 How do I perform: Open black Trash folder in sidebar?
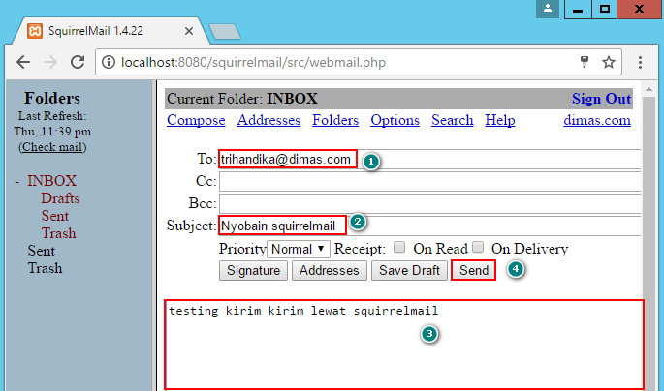click(x=45, y=268)
